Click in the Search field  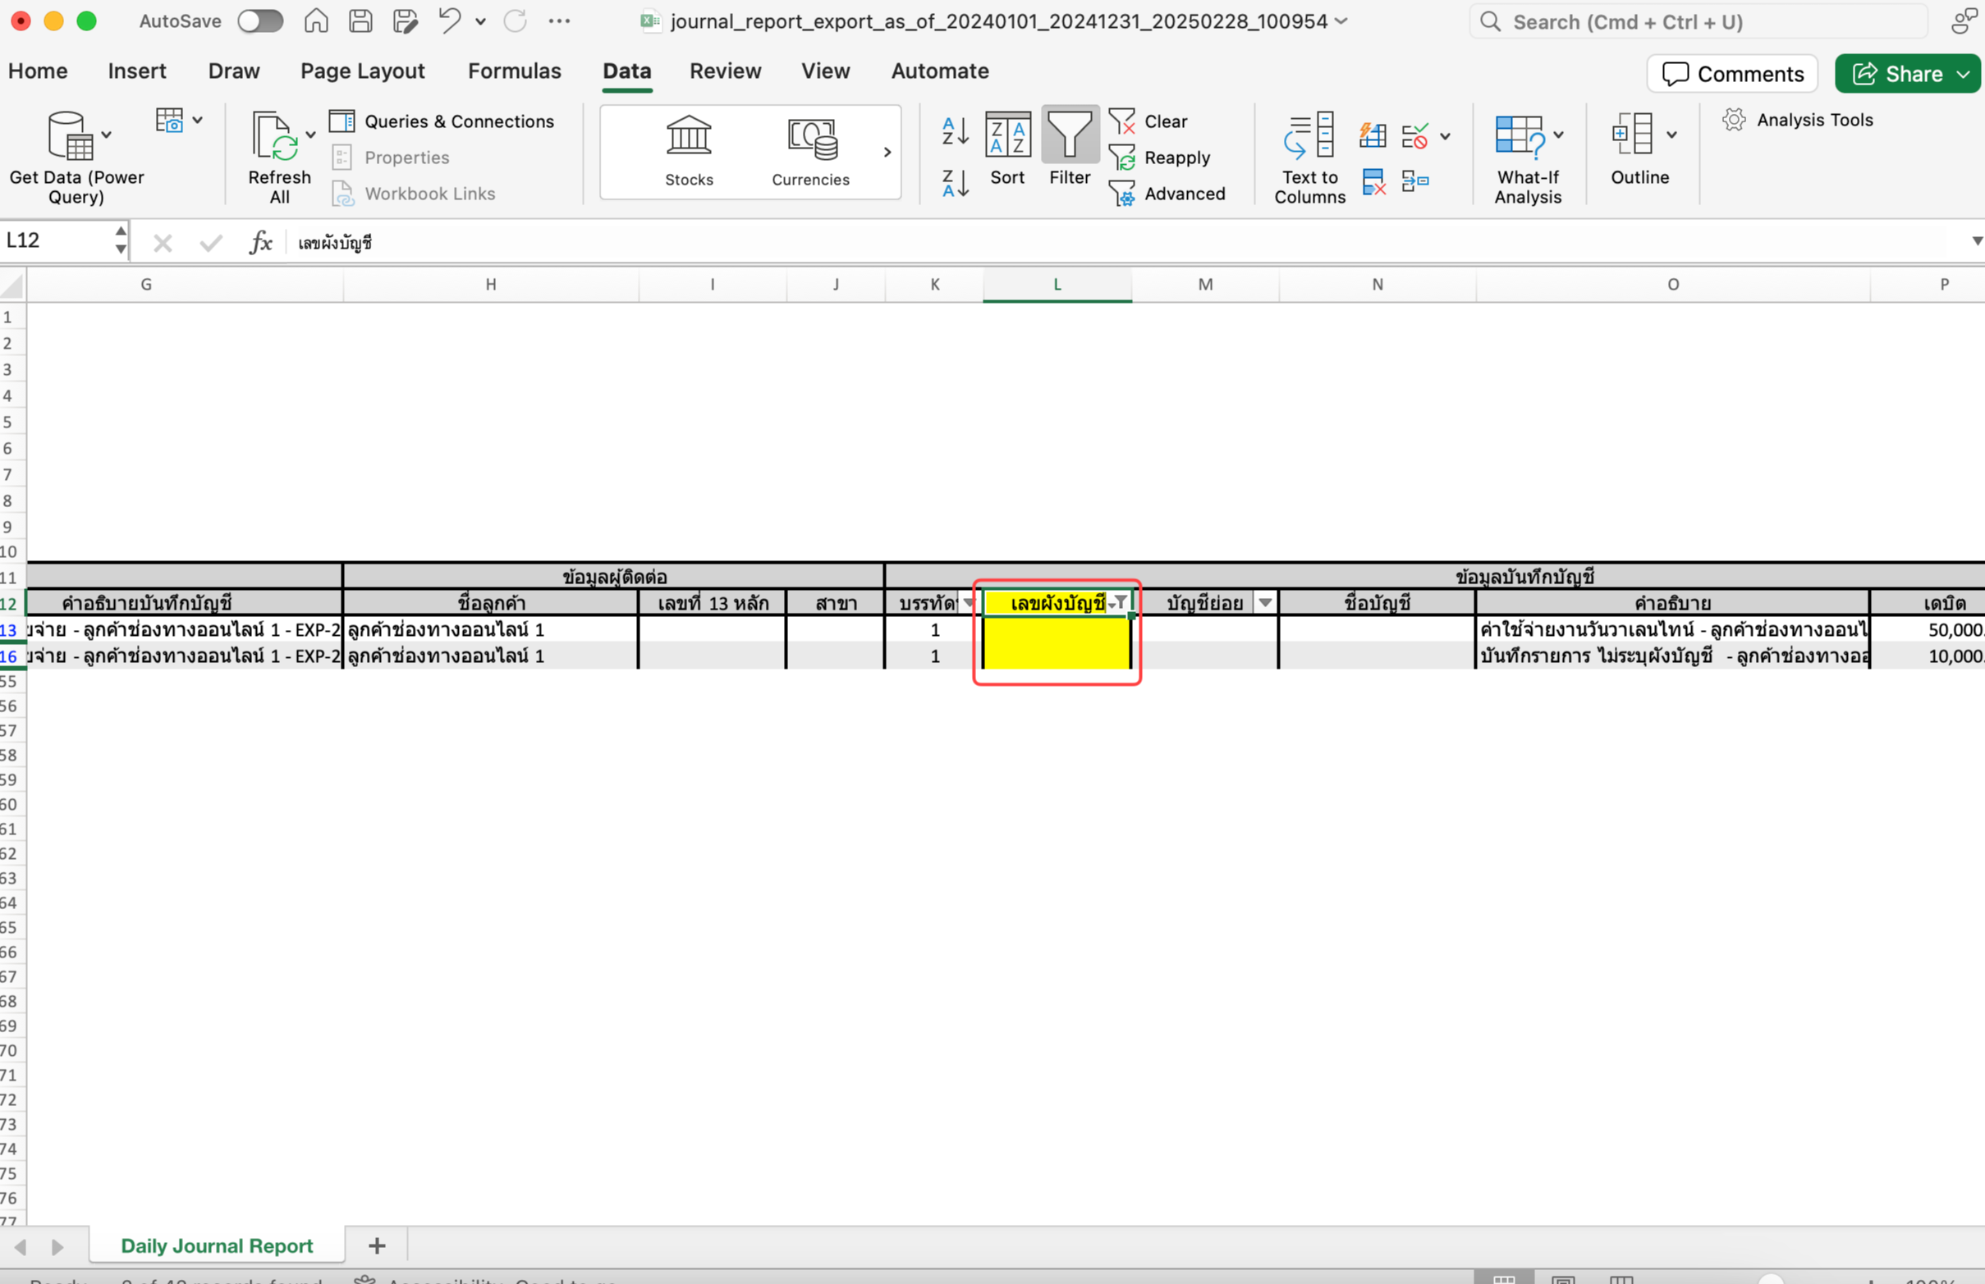(x=1698, y=21)
